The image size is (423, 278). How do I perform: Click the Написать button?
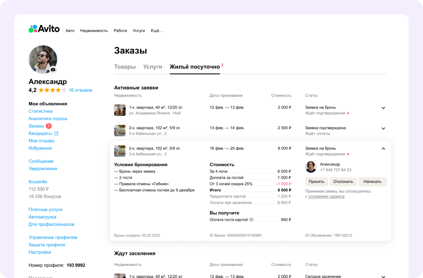(x=373, y=182)
